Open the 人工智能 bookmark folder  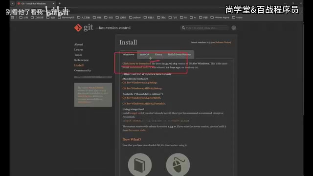(84, 18)
